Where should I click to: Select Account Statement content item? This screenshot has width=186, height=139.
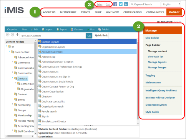(x=87, y=52)
